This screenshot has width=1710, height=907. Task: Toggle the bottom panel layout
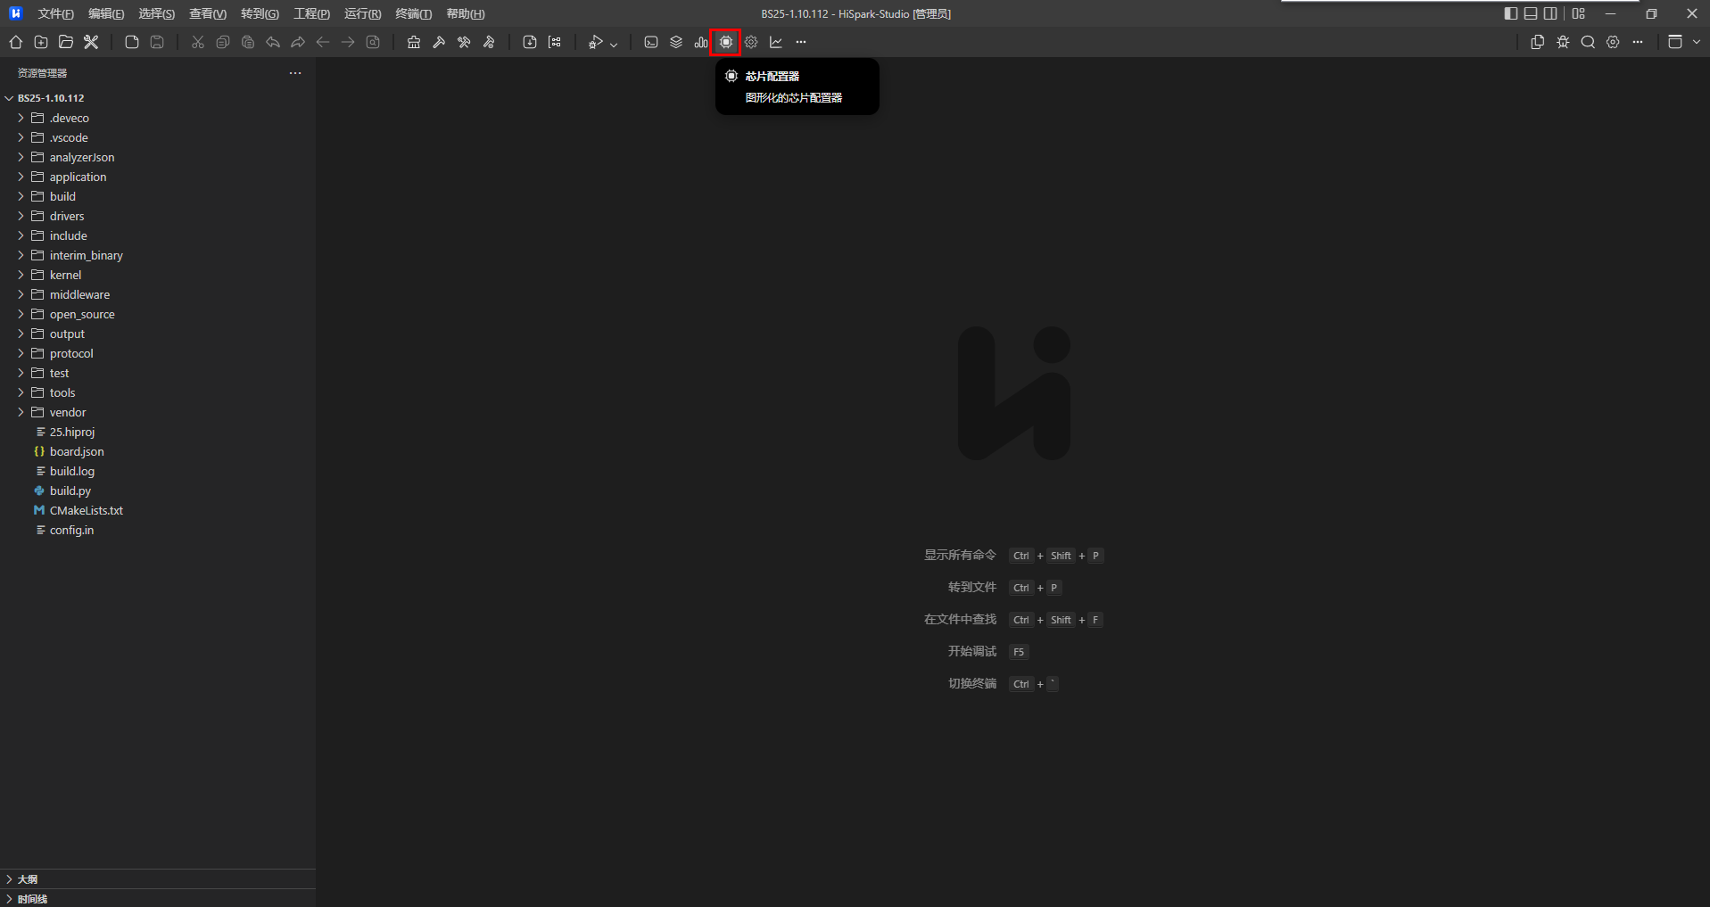1531,13
